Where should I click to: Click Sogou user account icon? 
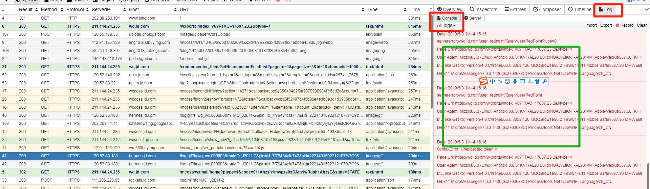[530, 81]
